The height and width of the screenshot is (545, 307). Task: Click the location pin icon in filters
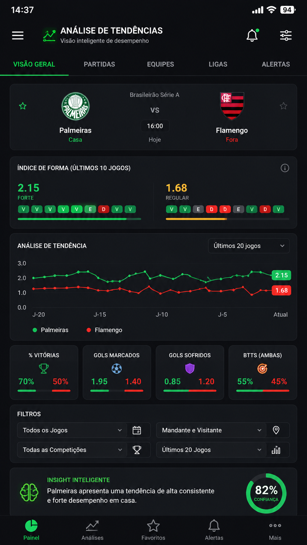click(276, 430)
